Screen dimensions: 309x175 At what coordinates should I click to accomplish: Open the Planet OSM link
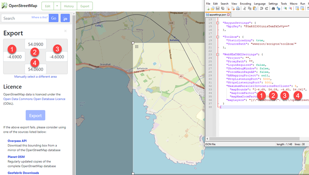(16, 157)
